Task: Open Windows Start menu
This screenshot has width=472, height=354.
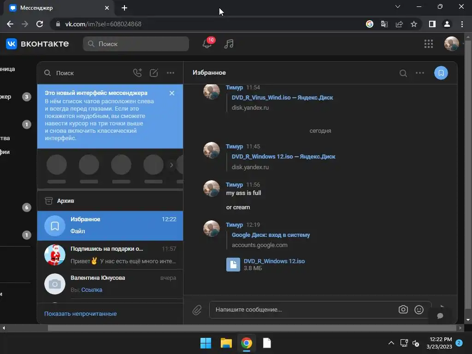Action: [x=206, y=343]
